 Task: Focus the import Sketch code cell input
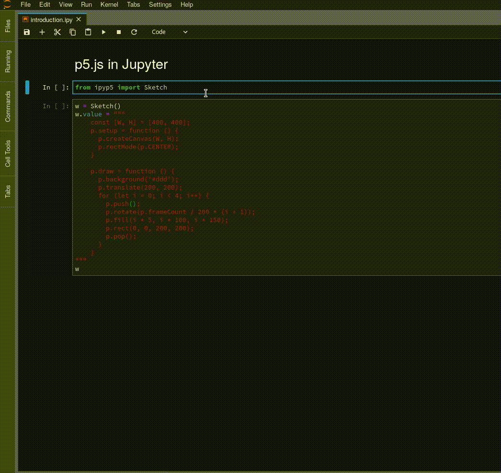point(286,88)
